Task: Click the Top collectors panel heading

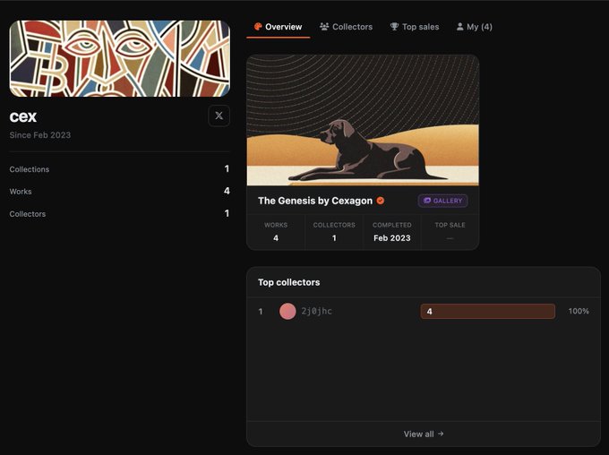Action: [288, 282]
